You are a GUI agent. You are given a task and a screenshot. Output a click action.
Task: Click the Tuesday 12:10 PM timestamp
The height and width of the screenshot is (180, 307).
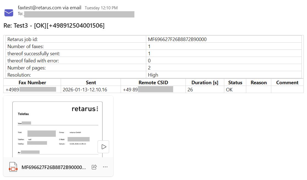point(101,8)
